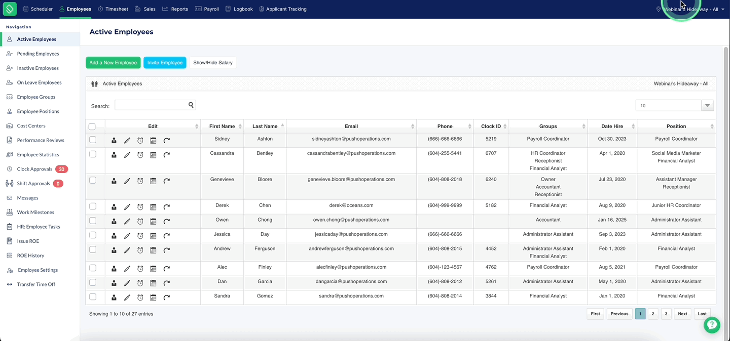Click the pencil edit icon for Sidney Ashton
Image resolution: width=730 pixels, height=341 pixels.
point(127,140)
